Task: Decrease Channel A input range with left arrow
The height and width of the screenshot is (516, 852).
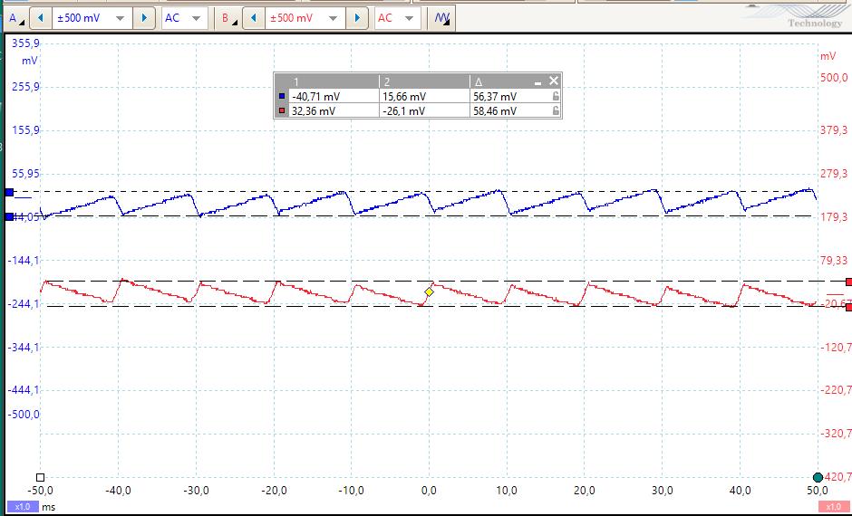Action: (x=40, y=18)
